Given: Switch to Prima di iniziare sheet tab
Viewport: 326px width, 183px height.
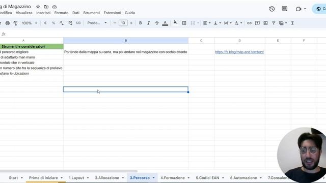Looking at the screenshot, I should [x=43, y=178].
